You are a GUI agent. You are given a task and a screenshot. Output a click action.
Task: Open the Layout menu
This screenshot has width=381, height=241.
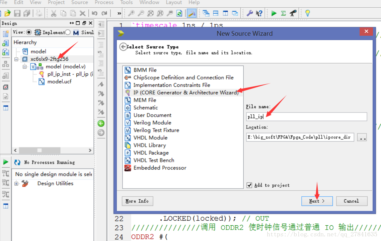click(x=174, y=2)
